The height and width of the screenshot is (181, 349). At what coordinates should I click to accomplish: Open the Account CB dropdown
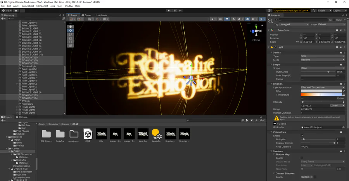click(7, 10)
